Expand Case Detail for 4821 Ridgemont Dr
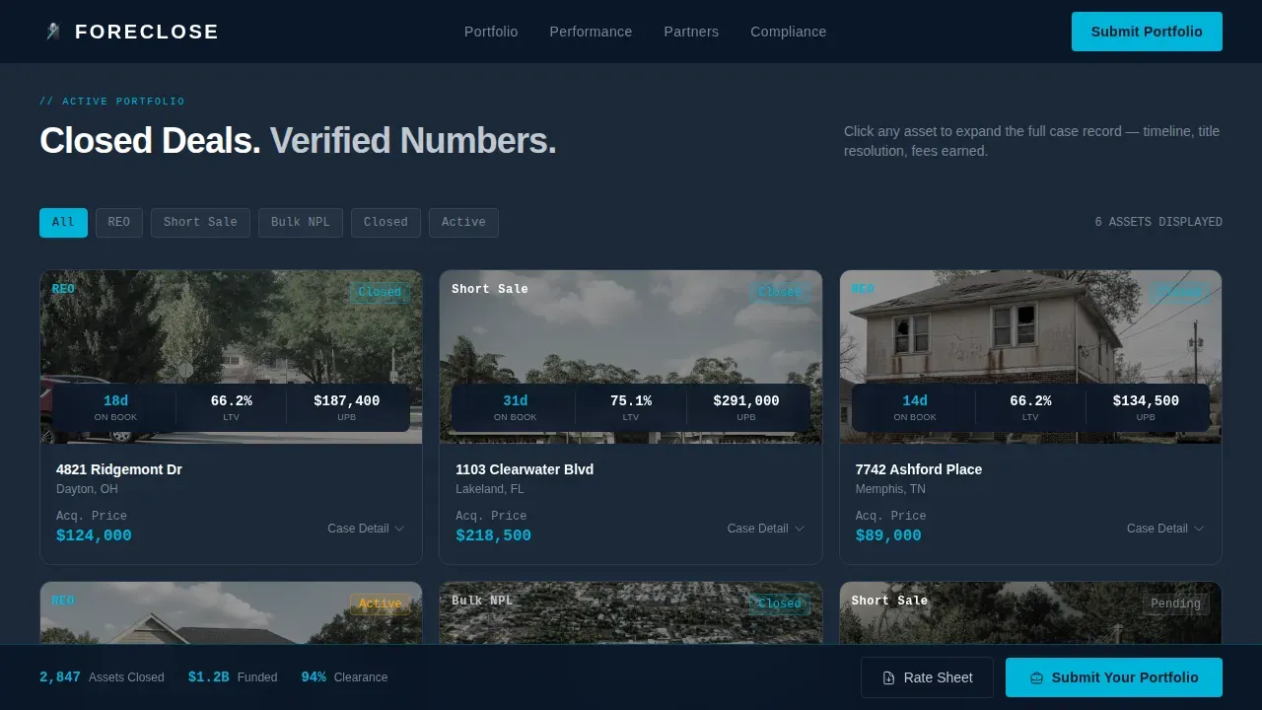The height and width of the screenshot is (710, 1262). click(366, 529)
